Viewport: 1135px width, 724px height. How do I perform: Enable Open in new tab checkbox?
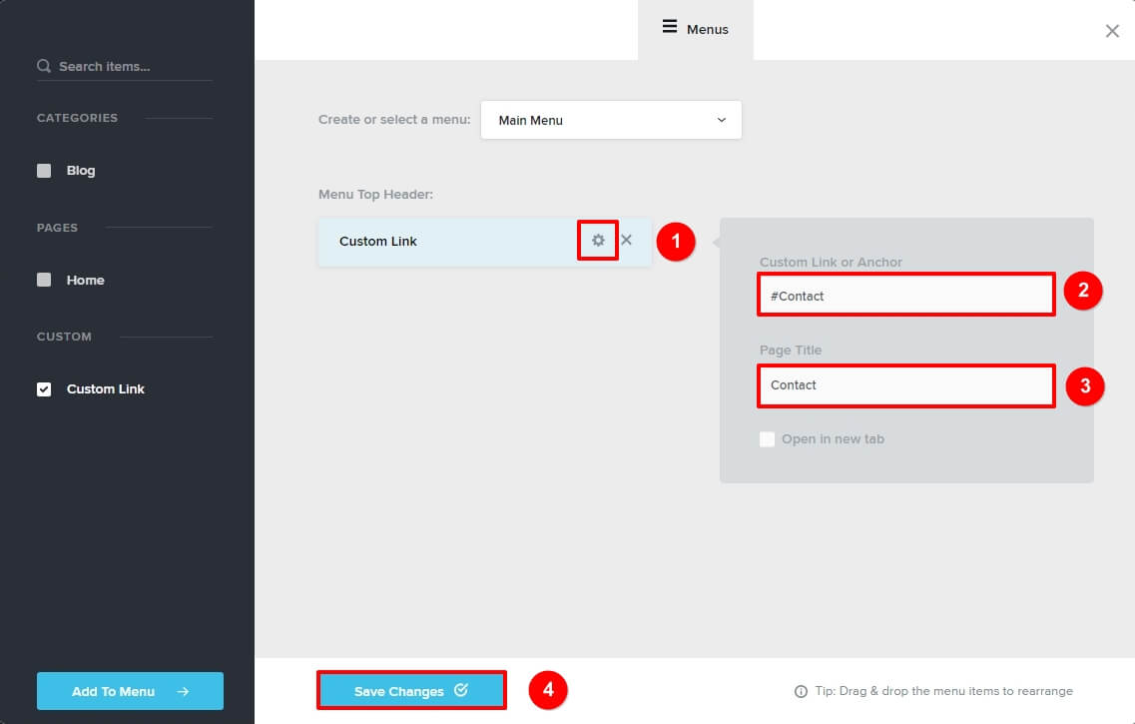(x=768, y=439)
